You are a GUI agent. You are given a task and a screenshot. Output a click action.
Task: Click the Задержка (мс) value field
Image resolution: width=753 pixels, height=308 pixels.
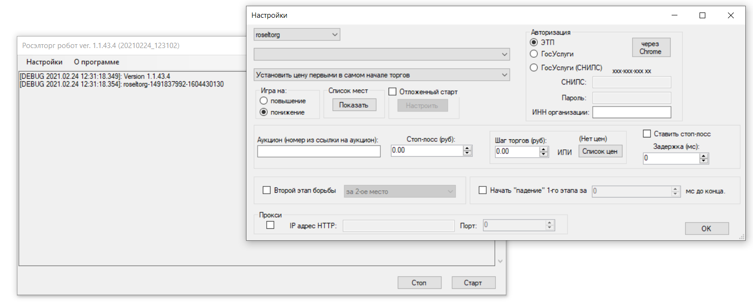[x=671, y=158]
